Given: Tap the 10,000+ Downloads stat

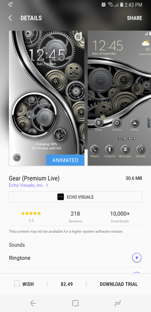Looking at the screenshot, I should click(x=120, y=216).
